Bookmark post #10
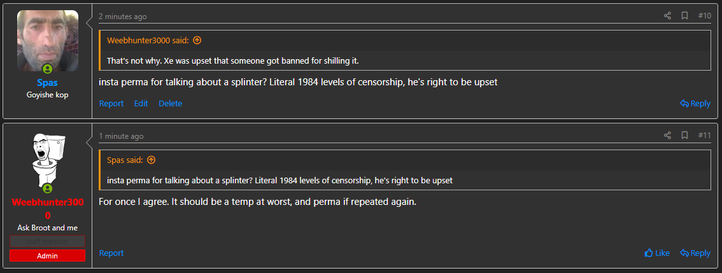 pyautogui.click(x=684, y=16)
